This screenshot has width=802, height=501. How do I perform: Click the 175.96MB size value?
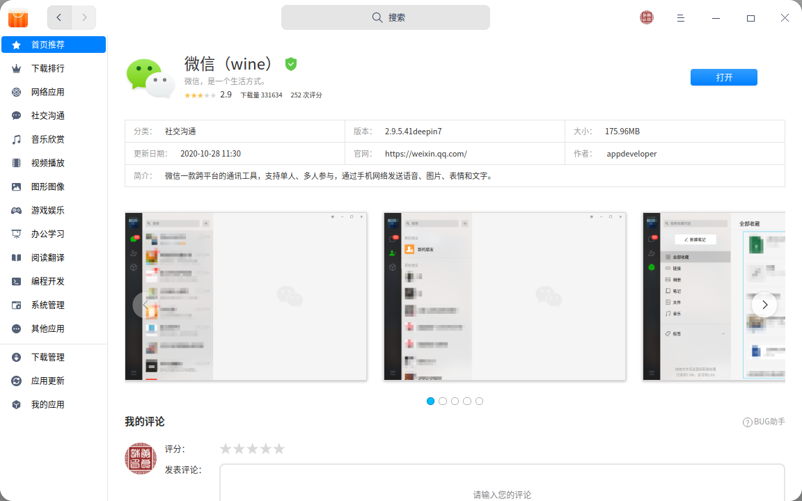point(622,132)
